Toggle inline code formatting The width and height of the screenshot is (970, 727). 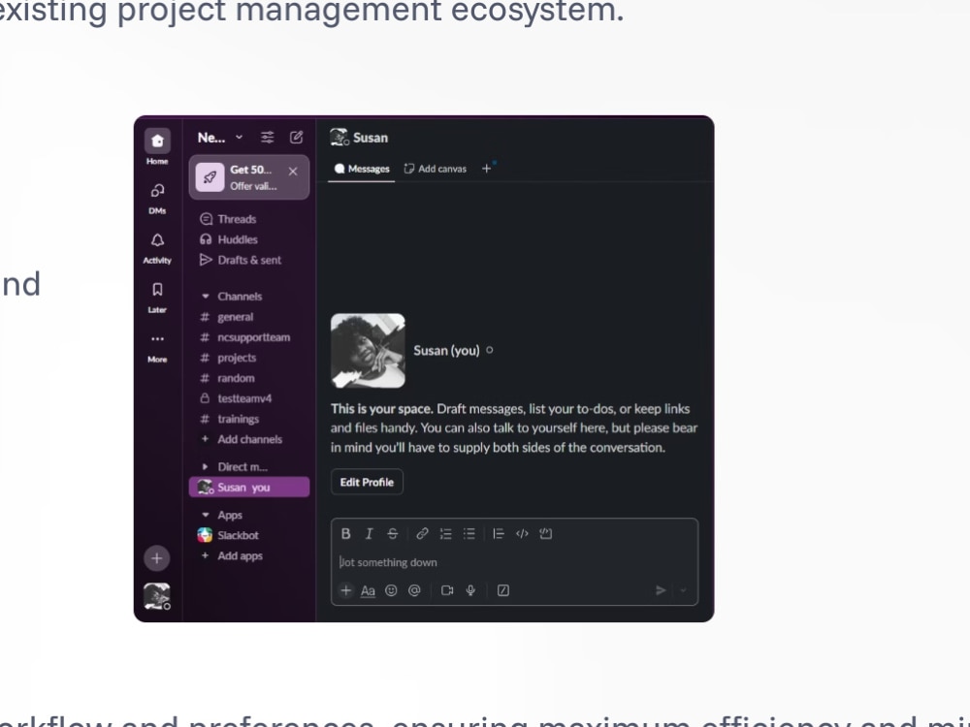(x=522, y=533)
